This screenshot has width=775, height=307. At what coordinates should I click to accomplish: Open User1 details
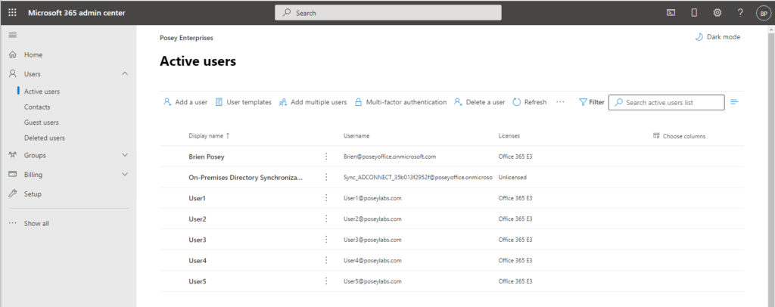tap(198, 198)
